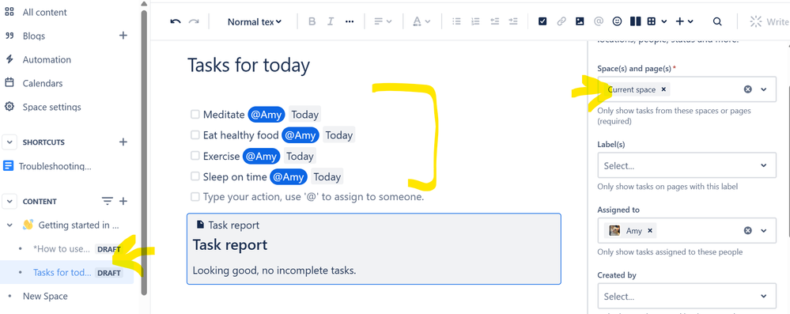
Task: Open more formatting options ellipsis
Action: [350, 21]
